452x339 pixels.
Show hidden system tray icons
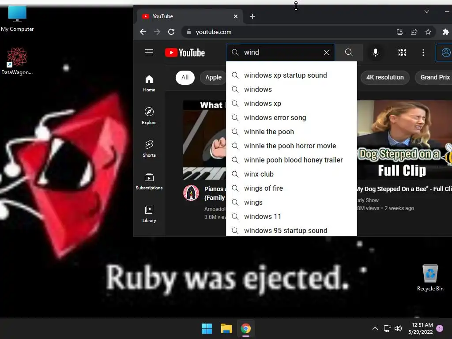tap(375, 328)
